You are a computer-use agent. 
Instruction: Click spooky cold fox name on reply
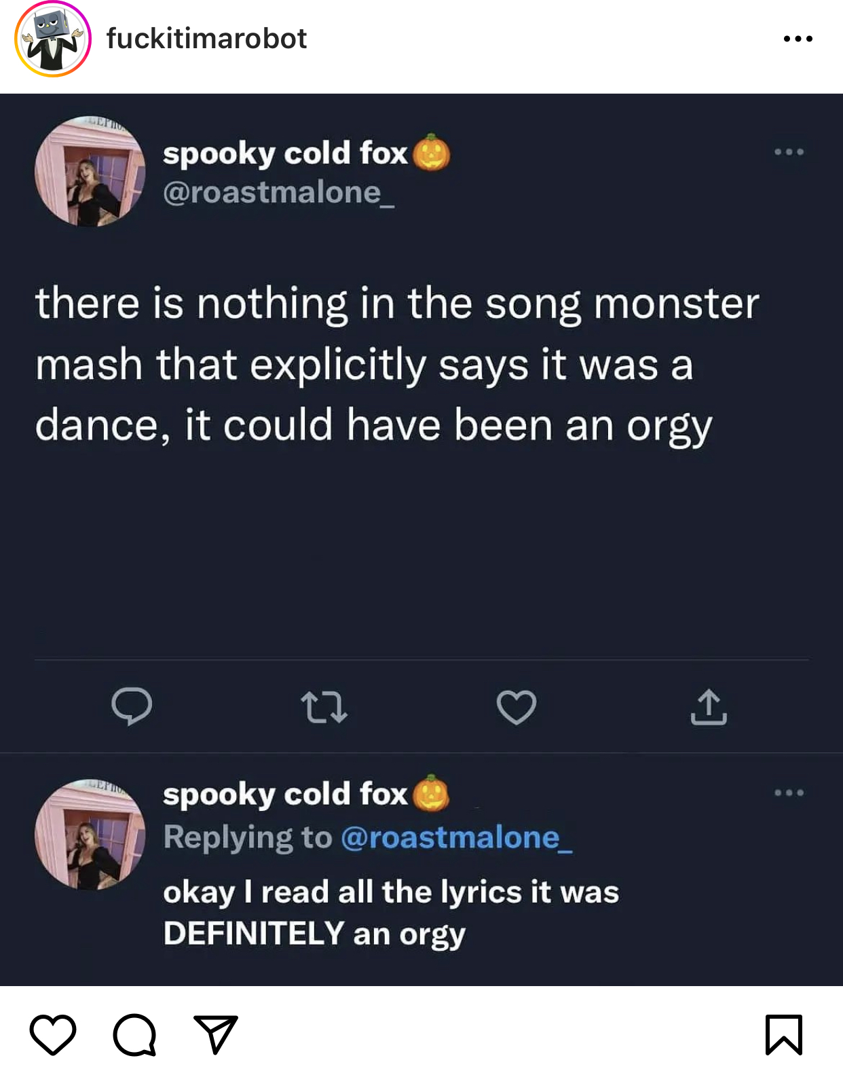tap(285, 794)
